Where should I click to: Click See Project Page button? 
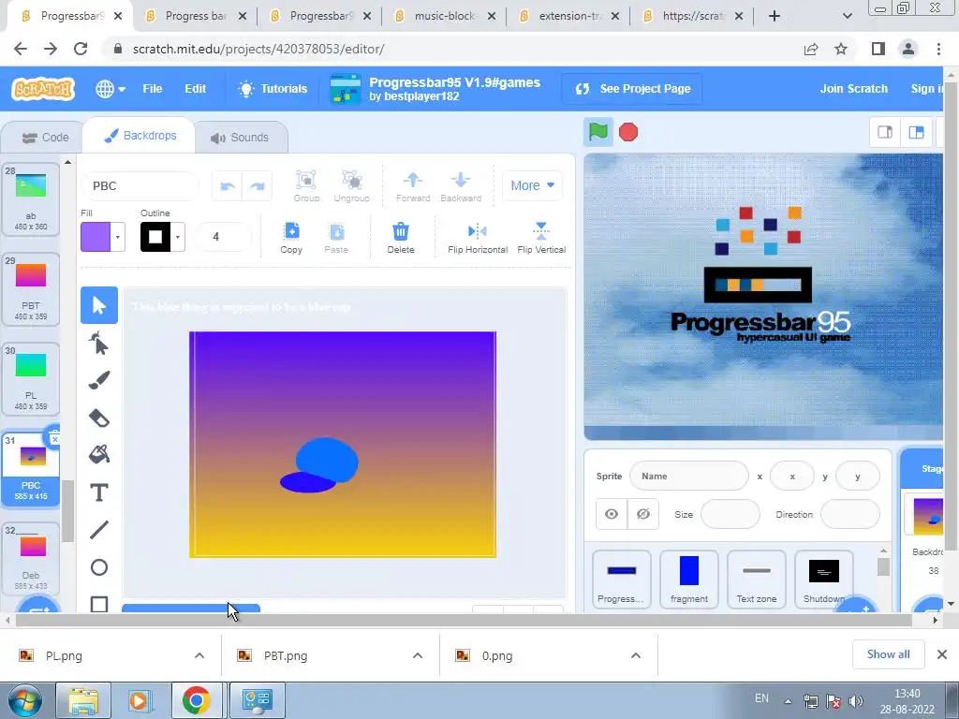point(632,89)
